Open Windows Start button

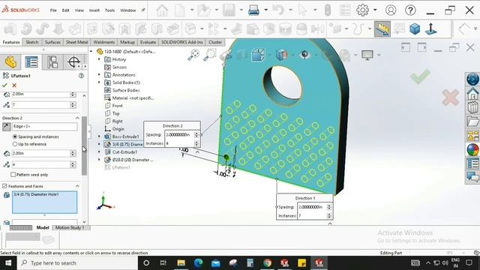(8, 263)
